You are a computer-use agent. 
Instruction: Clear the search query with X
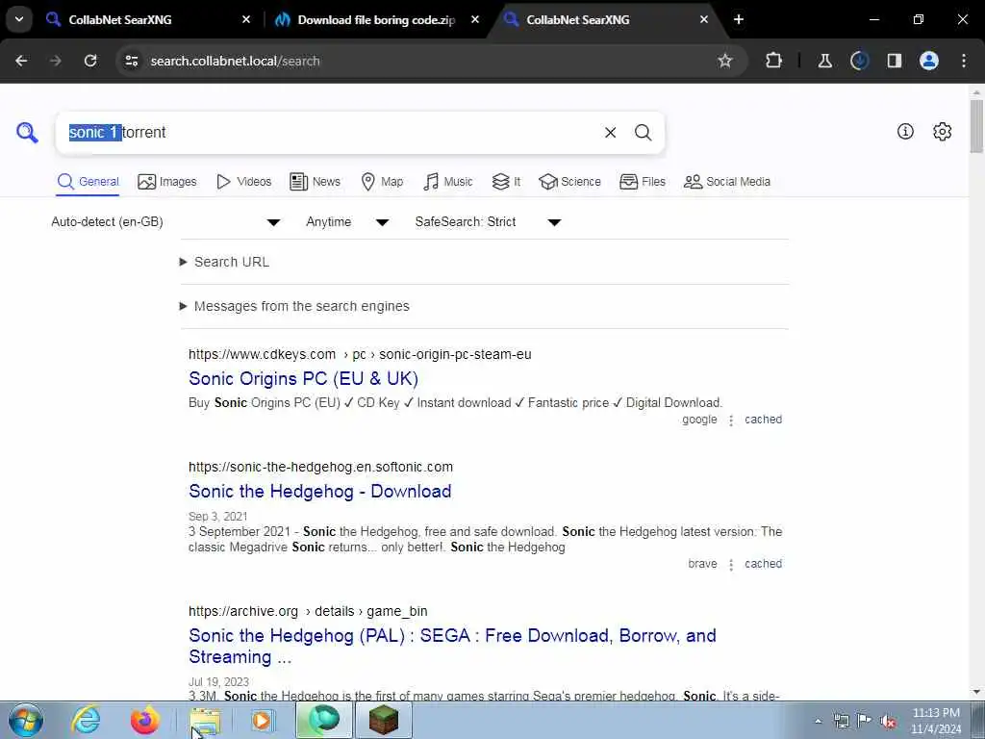[610, 133]
